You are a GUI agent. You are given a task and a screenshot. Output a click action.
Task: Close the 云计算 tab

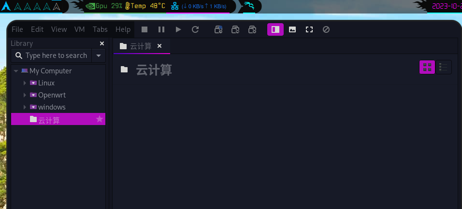[159, 46]
